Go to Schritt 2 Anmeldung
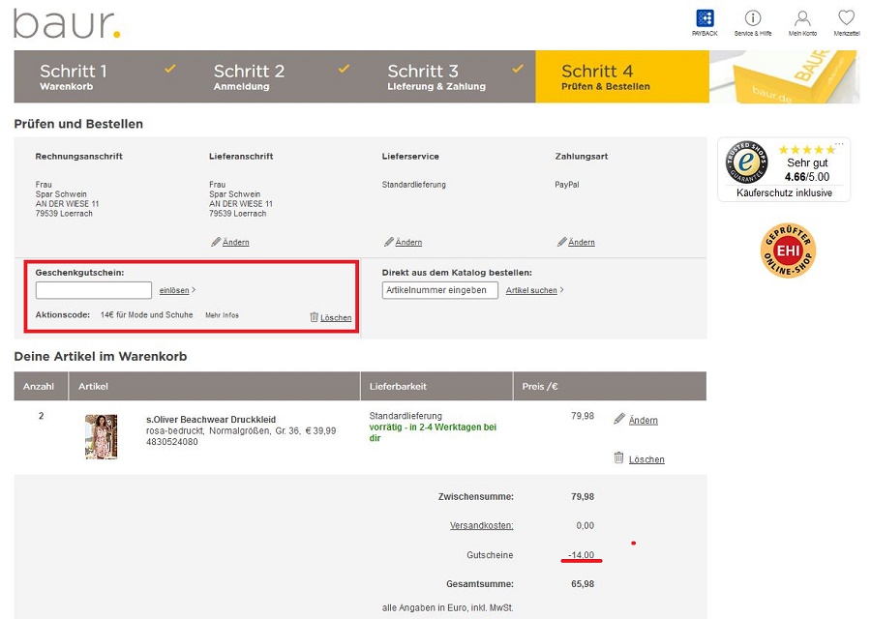Screen dimensions: 871x619 pos(275,76)
